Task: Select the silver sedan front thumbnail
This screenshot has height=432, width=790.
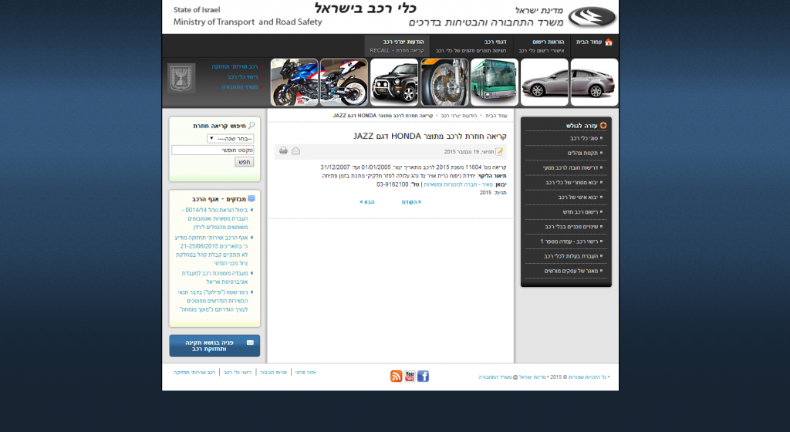Action: point(544,82)
